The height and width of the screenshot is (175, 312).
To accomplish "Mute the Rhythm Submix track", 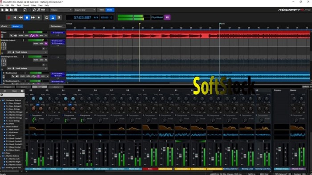I will coord(36,43).
